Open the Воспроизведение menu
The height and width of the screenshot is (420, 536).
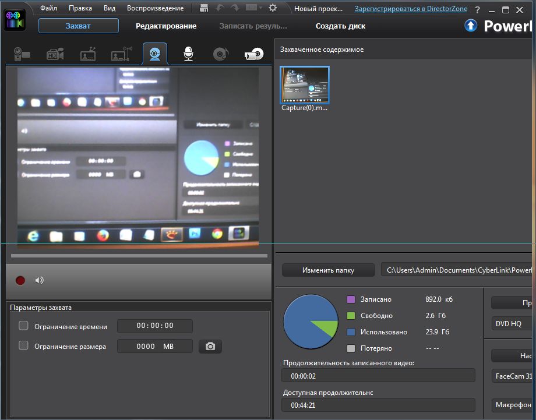tap(155, 8)
